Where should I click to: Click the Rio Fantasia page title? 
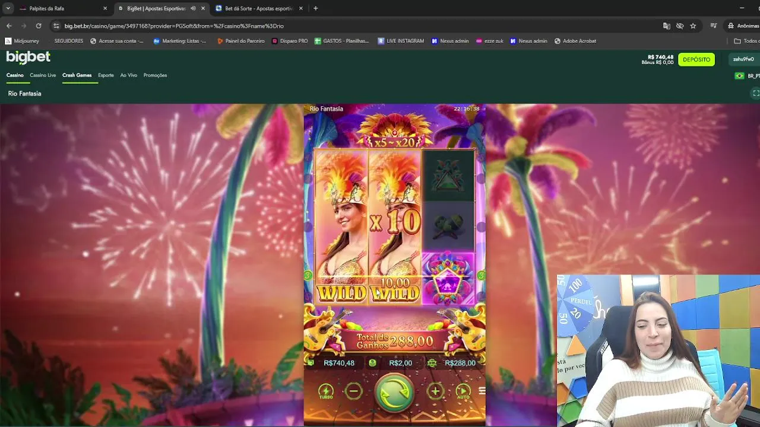click(25, 94)
